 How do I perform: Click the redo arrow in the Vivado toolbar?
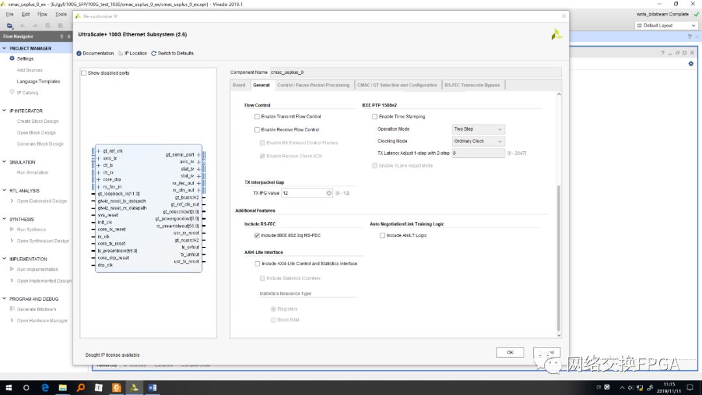pyautogui.click(x=35, y=25)
